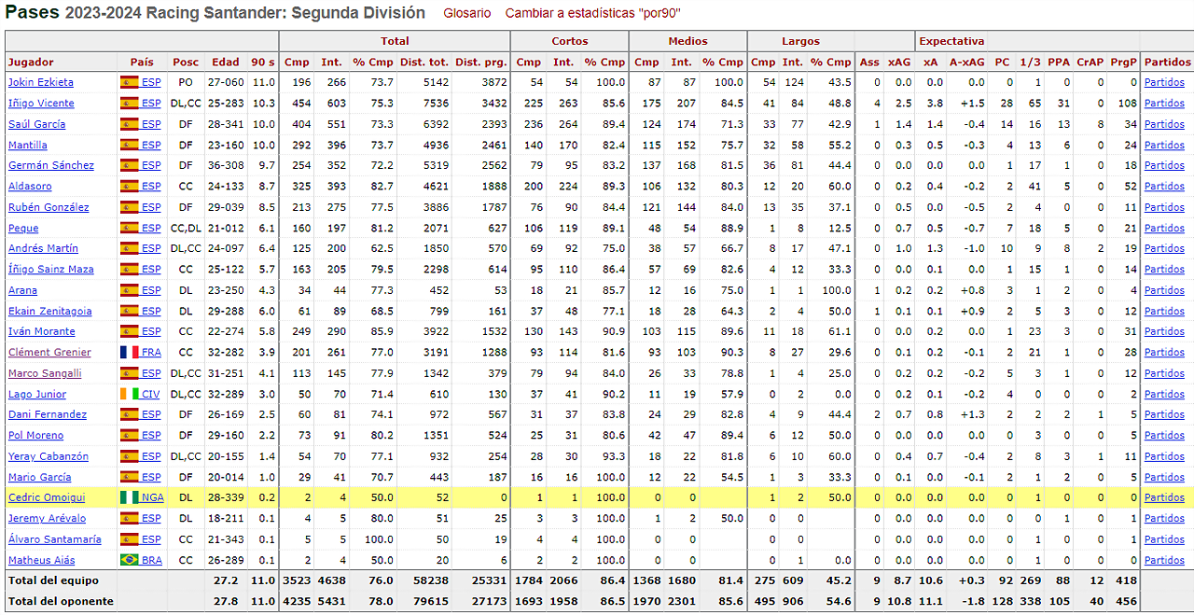This screenshot has height=615, width=1194.
Task: Open FRA country link for Grenier
Action: pos(151,352)
